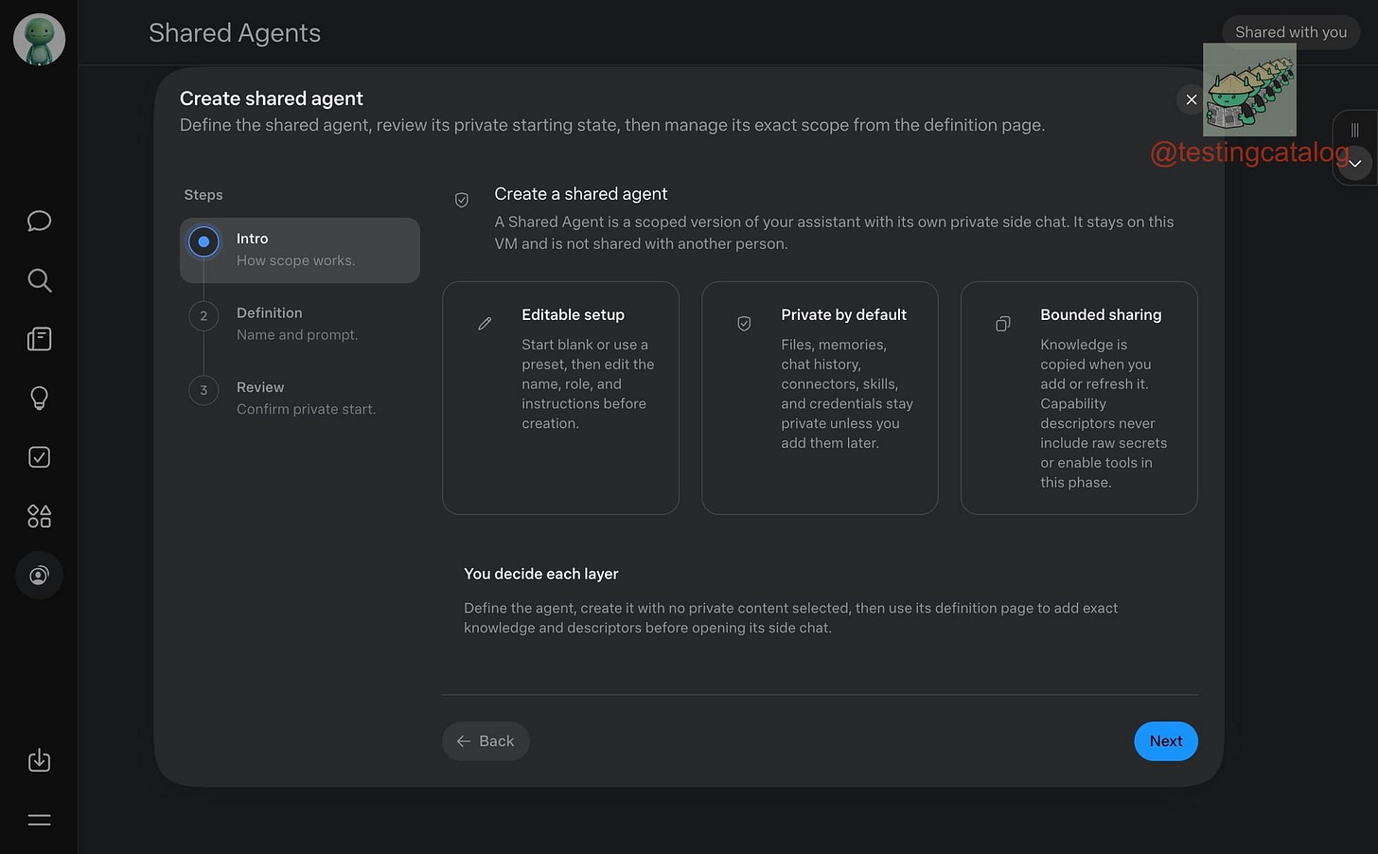The image size is (1378, 854).
Task: Go to the Definition step
Action: 299,324
